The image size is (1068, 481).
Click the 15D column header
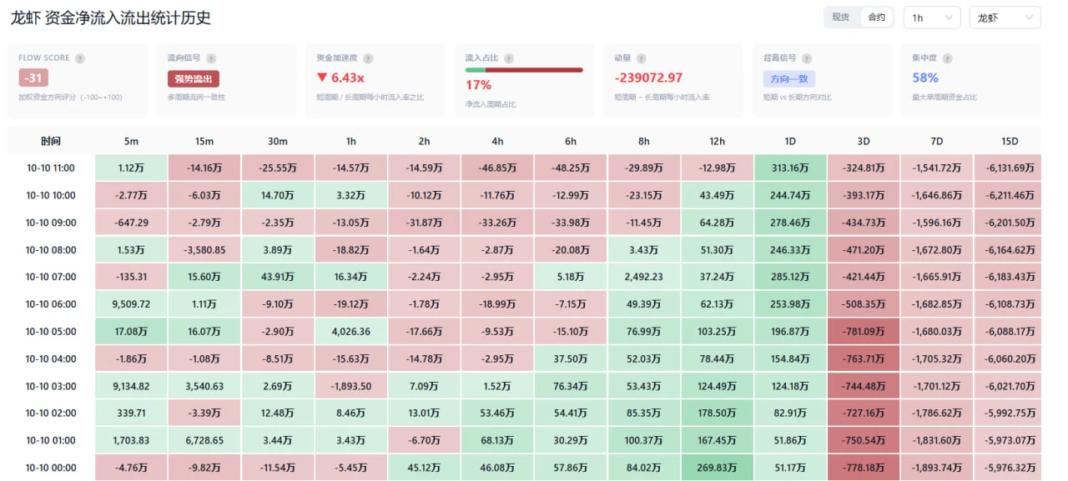(1010, 141)
